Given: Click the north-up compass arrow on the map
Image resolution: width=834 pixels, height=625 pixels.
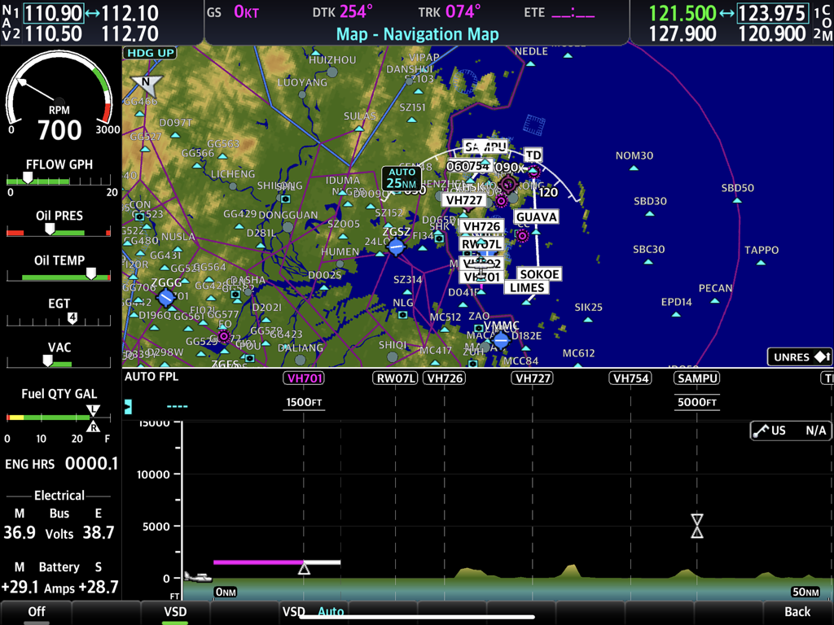Looking at the screenshot, I should coord(147,85).
